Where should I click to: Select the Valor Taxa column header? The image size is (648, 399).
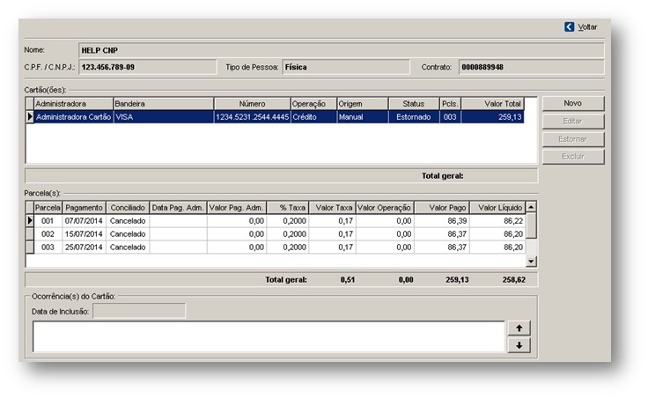pyautogui.click(x=332, y=208)
